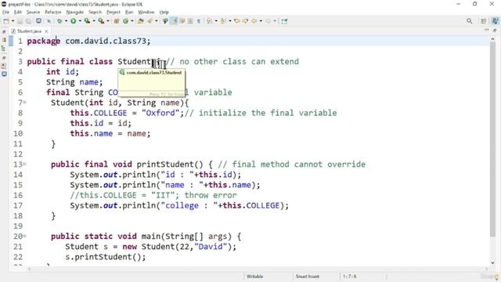Click the Package Explorer sidebar icon
The width and height of the screenshot is (501, 282).
tap(4, 40)
